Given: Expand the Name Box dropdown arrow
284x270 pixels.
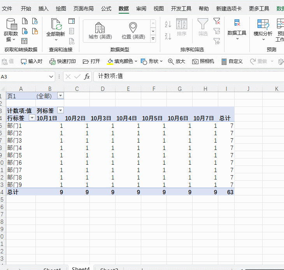Looking at the screenshot, I should tap(51, 77).
